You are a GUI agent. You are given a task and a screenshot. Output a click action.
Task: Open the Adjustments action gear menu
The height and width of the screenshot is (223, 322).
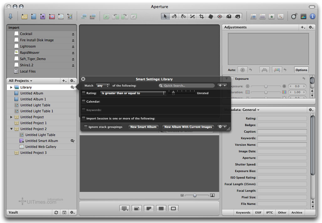(x=311, y=27)
